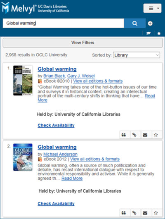Click Read More on result 2 summary
Viewport: 165px width, 219px height.
[72, 179]
